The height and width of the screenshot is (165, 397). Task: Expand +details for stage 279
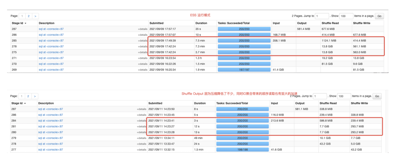(142, 138)
